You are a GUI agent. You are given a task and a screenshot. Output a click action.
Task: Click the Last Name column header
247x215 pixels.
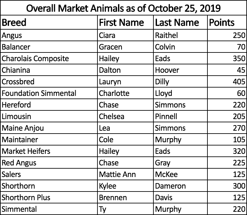pos(177,23)
